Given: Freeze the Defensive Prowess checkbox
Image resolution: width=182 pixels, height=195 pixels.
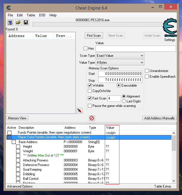Looking at the screenshot, I should pyautogui.click(x=18, y=165).
